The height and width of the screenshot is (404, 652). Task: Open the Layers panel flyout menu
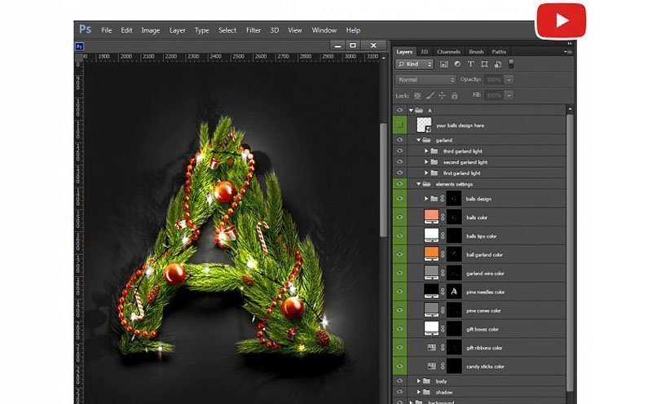pos(567,52)
